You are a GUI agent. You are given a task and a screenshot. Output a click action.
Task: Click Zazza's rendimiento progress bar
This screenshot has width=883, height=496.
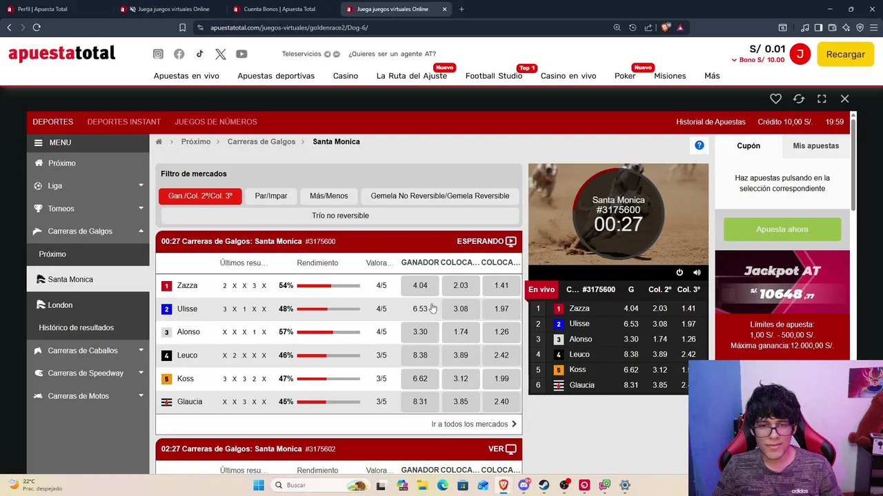(328, 285)
